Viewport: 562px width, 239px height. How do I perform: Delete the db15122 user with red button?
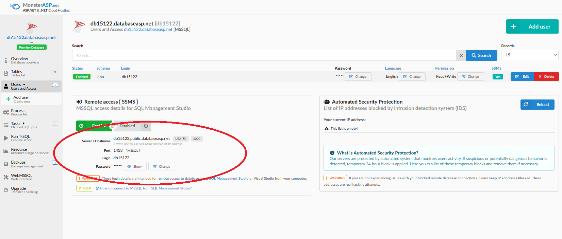click(546, 77)
